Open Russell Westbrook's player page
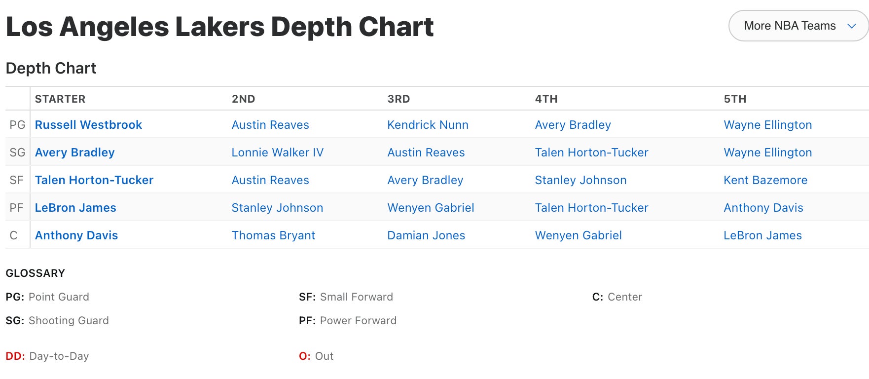Image resolution: width=869 pixels, height=379 pixels. pyautogui.click(x=88, y=125)
